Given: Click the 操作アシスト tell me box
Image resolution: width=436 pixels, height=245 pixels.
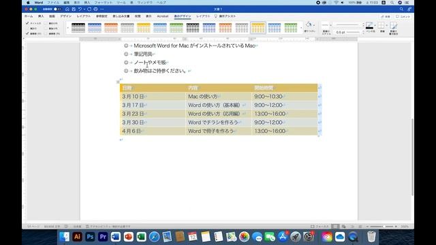Looking at the screenshot, I should pyautogui.click(x=225, y=16).
